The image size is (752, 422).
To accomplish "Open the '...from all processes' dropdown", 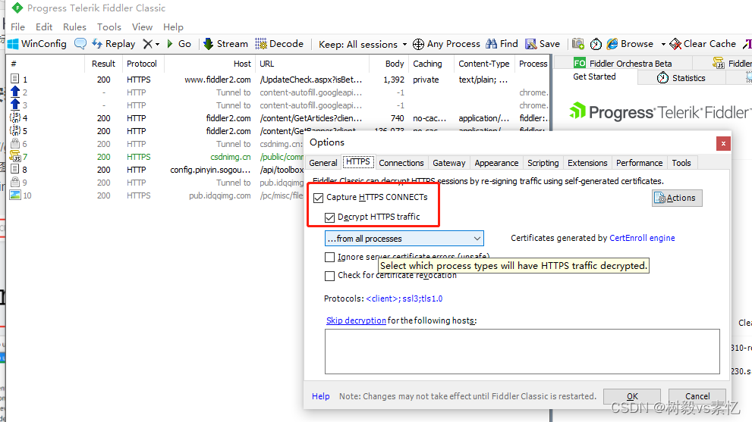I will [x=404, y=239].
